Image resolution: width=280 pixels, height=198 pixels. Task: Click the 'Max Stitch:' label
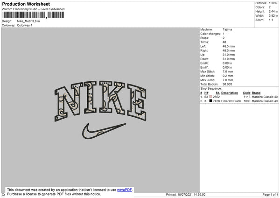[x=208, y=71]
